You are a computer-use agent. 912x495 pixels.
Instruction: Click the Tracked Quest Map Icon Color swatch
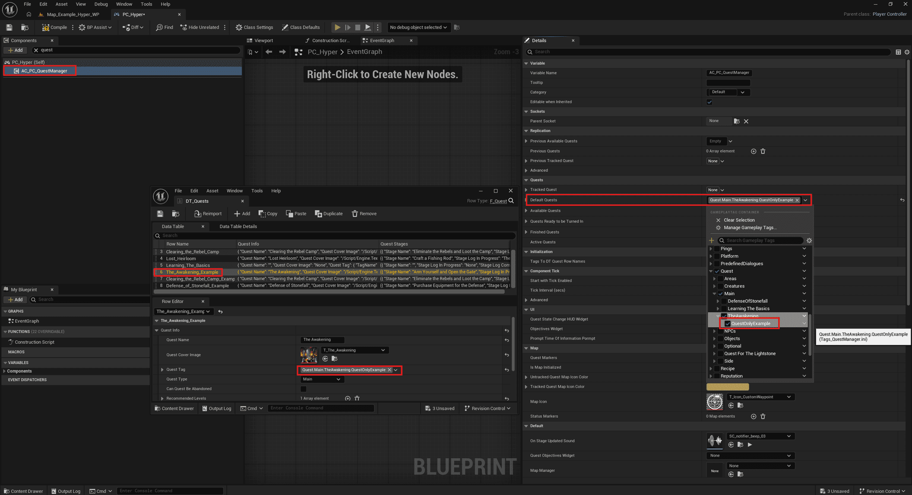pyautogui.click(x=728, y=387)
